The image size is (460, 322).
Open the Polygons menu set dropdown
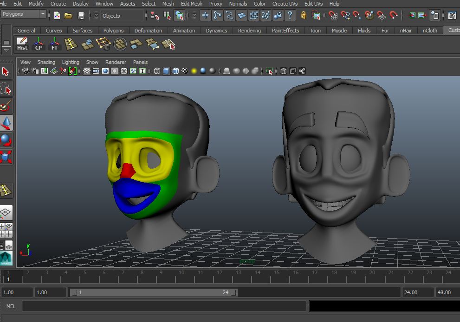coord(23,14)
